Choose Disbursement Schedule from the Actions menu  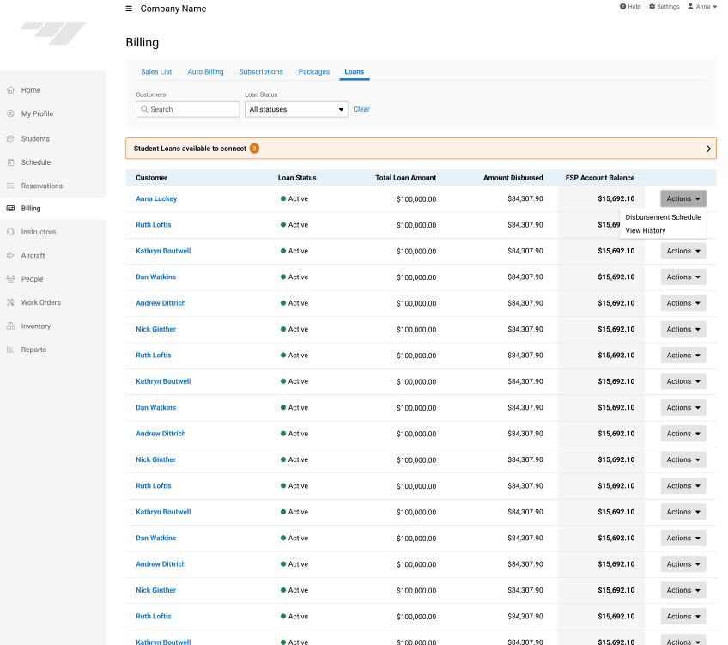pyautogui.click(x=663, y=217)
